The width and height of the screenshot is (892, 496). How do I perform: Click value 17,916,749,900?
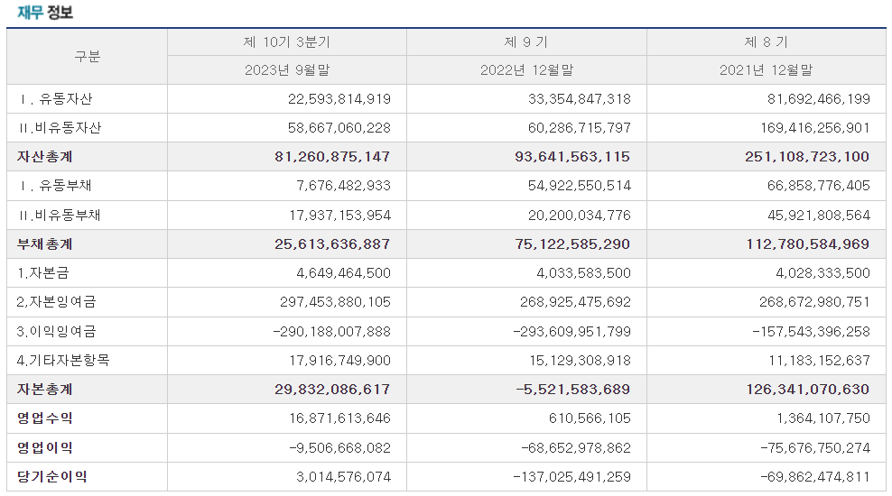click(x=339, y=360)
